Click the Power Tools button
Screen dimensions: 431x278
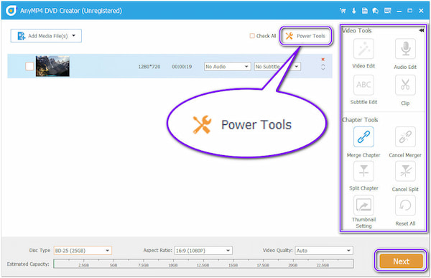pos(306,36)
